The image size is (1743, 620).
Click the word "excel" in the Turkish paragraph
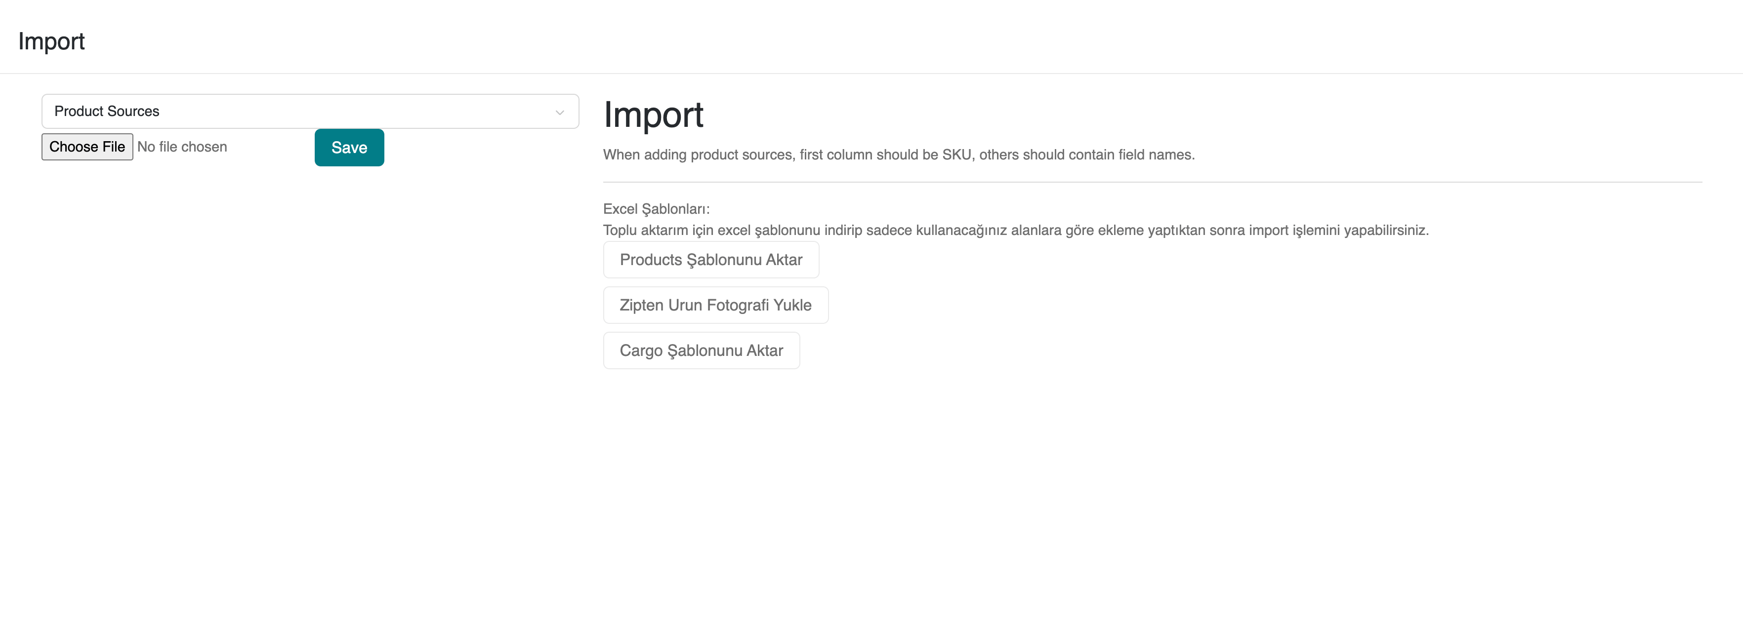point(734,231)
